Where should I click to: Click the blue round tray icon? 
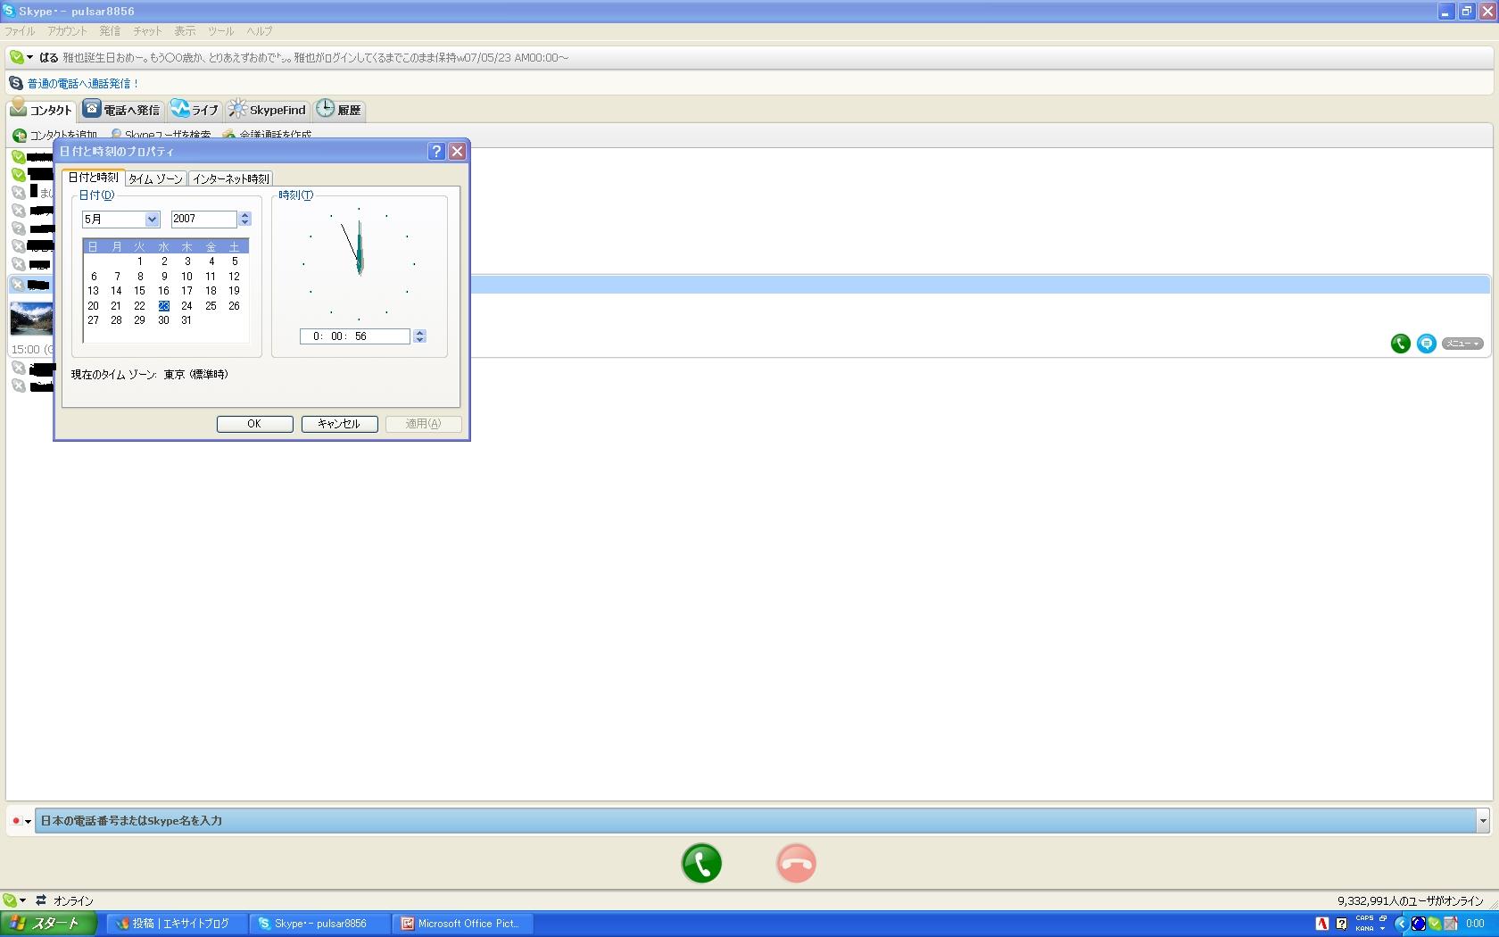click(x=1419, y=924)
